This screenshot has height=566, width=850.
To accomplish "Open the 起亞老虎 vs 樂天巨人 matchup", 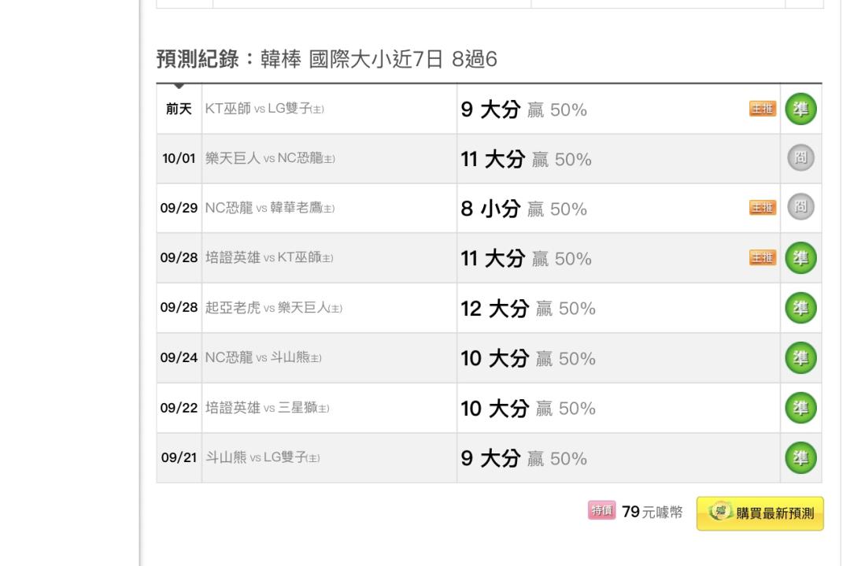I will tap(274, 308).
